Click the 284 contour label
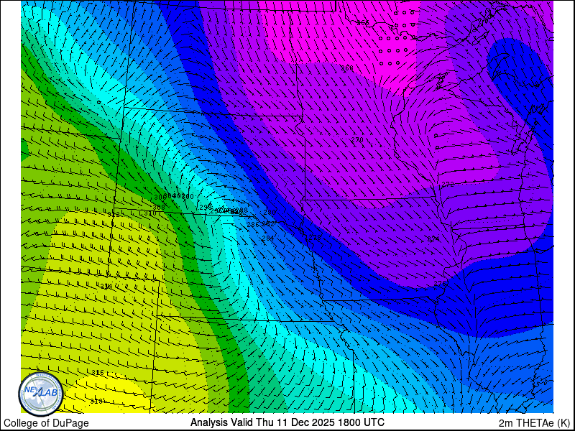The height and width of the screenshot is (431, 575). pos(267,238)
